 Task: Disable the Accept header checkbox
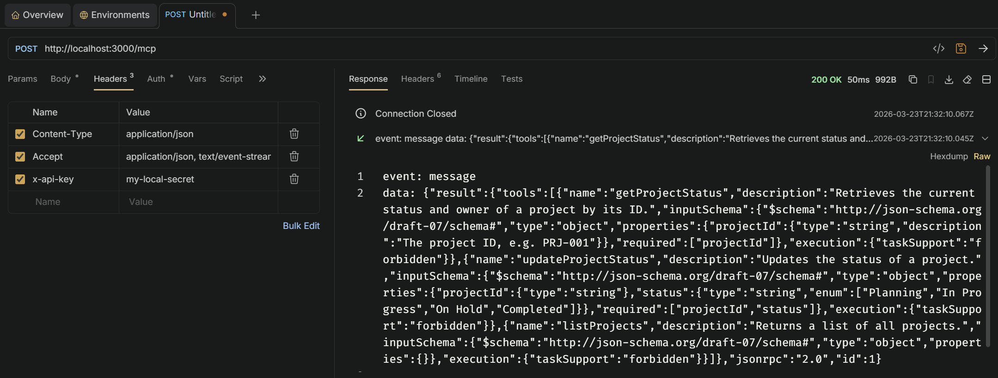[20, 156]
